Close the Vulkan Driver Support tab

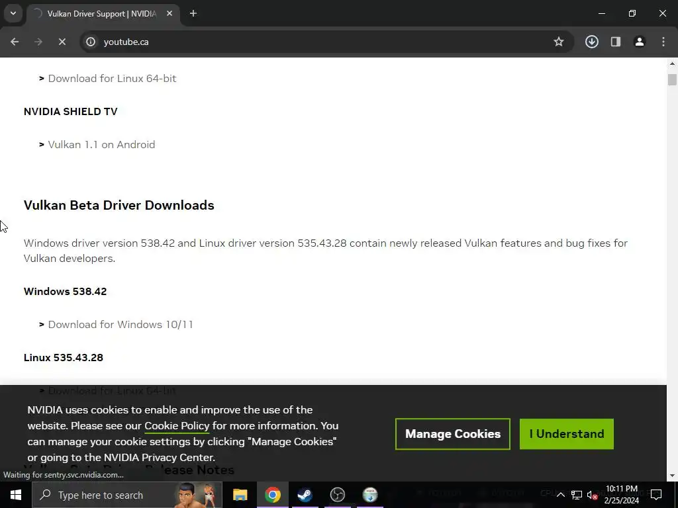[169, 14]
